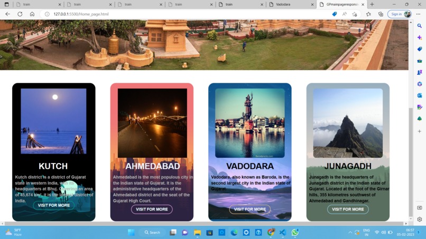Go back to the previous page
This screenshot has height=239, width=426.
tap(7, 14)
